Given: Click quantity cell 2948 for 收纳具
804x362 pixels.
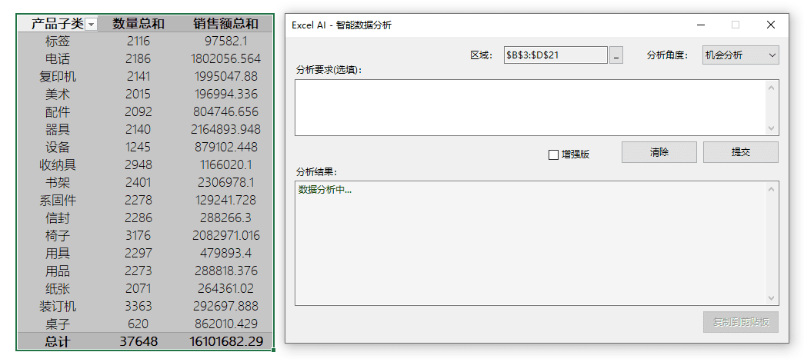Looking at the screenshot, I should coord(138,164).
